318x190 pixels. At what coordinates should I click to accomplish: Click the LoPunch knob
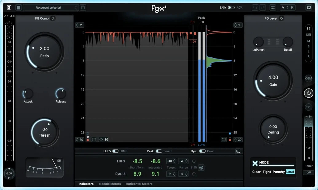pos(258,42)
